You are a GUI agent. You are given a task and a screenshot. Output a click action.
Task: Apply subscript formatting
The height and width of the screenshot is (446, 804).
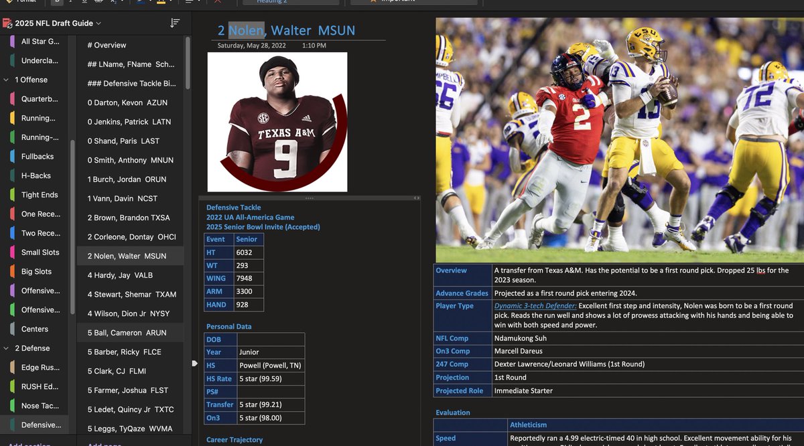coord(113,3)
